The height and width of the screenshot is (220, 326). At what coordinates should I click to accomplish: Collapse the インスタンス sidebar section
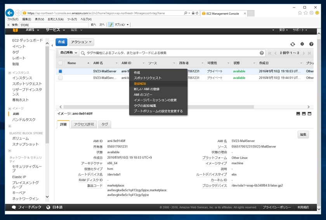pos(10,73)
